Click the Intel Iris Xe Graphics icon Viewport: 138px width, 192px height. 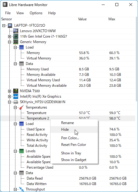point(16,96)
